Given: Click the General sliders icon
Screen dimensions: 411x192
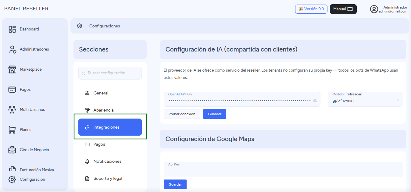Looking at the screenshot, I should pyautogui.click(x=87, y=93).
